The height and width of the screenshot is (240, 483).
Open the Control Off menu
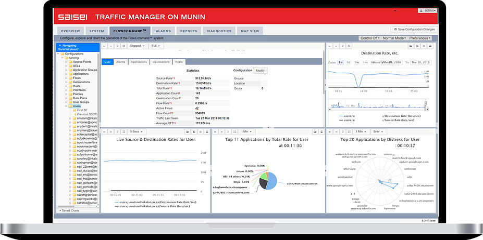(370, 38)
